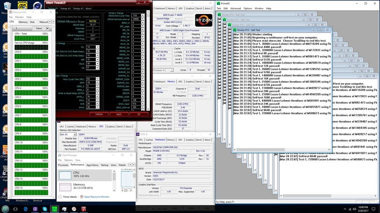This screenshot has width=380, height=213.
Task: Click the Task Manager title bar icon
Action: 60,155
